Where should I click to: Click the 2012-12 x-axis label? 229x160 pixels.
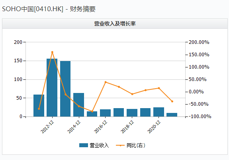point(47,127)
